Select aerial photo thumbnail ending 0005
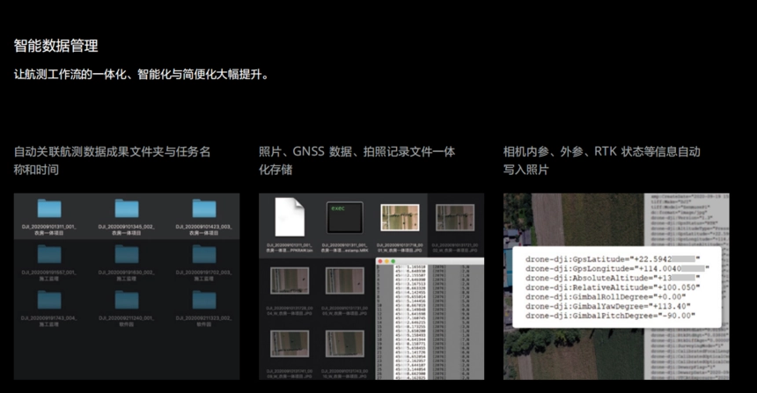 pos(345,280)
